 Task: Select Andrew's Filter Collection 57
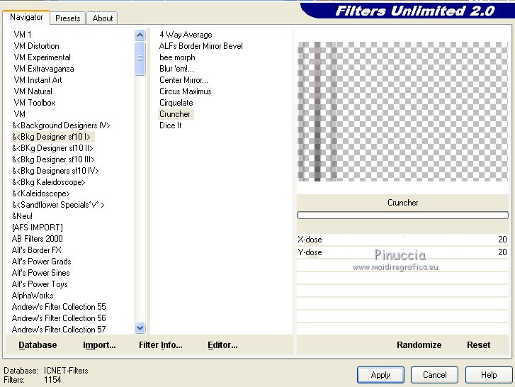59,330
